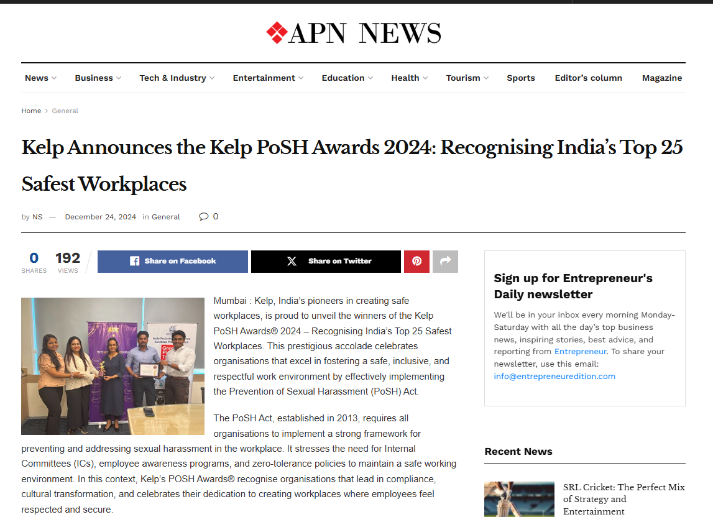Go to Home breadcrumb link
713x517 pixels.
(x=31, y=111)
